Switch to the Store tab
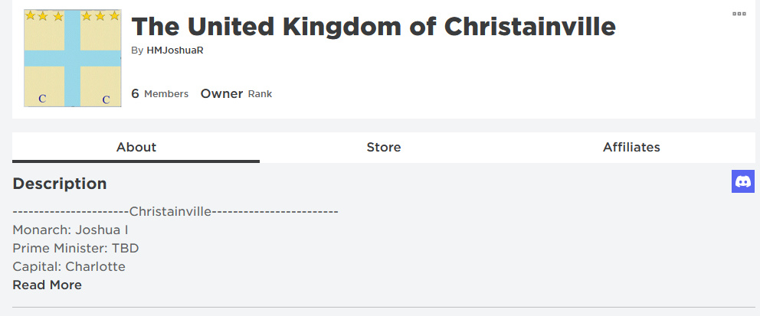Screen dimensions: 760x316 [383, 147]
